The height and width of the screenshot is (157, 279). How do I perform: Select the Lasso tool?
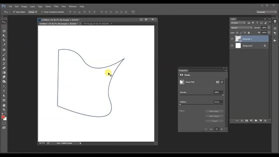tap(4, 31)
